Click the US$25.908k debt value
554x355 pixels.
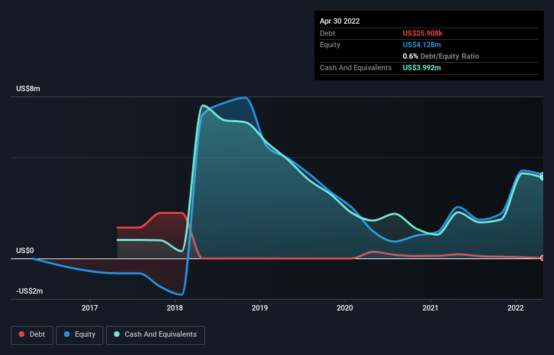click(x=422, y=33)
